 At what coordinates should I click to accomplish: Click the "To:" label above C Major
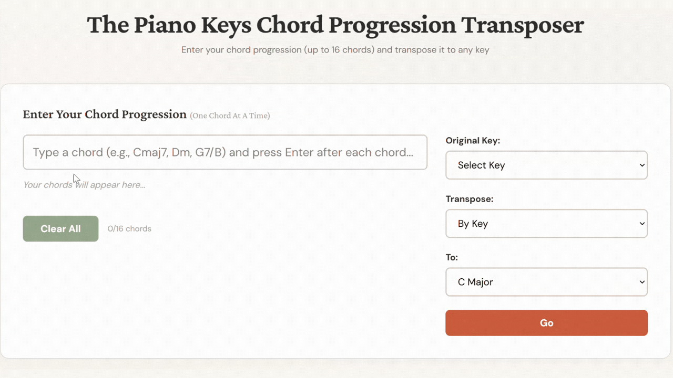click(452, 257)
